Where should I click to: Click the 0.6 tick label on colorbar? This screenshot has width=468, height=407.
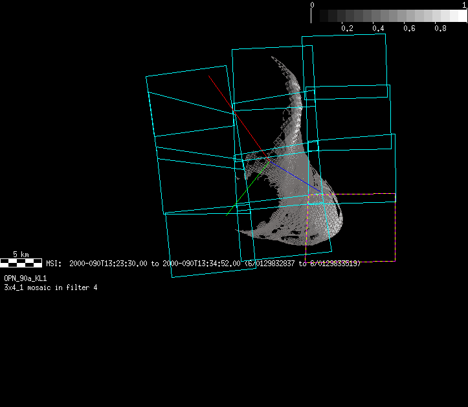pyautogui.click(x=409, y=28)
